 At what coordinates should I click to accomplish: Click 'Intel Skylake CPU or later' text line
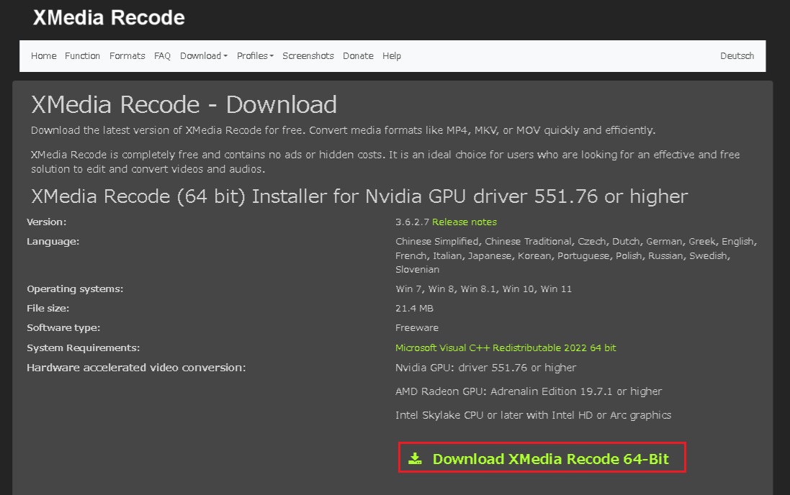533,415
